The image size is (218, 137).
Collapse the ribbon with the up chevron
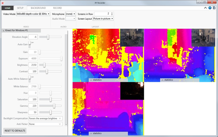205,8
